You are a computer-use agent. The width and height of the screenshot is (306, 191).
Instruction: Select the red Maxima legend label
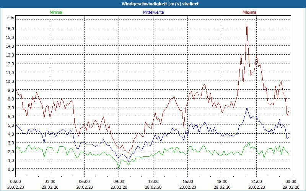tap(249, 12)
